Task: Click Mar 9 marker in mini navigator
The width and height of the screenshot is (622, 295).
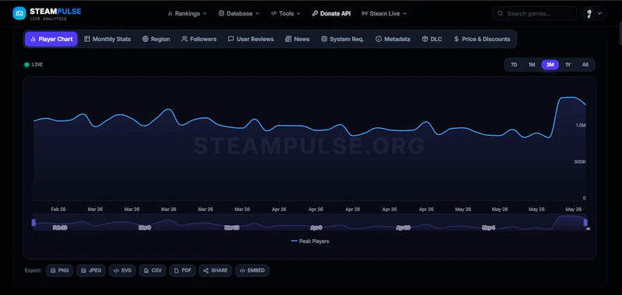Action: point(145,227)
